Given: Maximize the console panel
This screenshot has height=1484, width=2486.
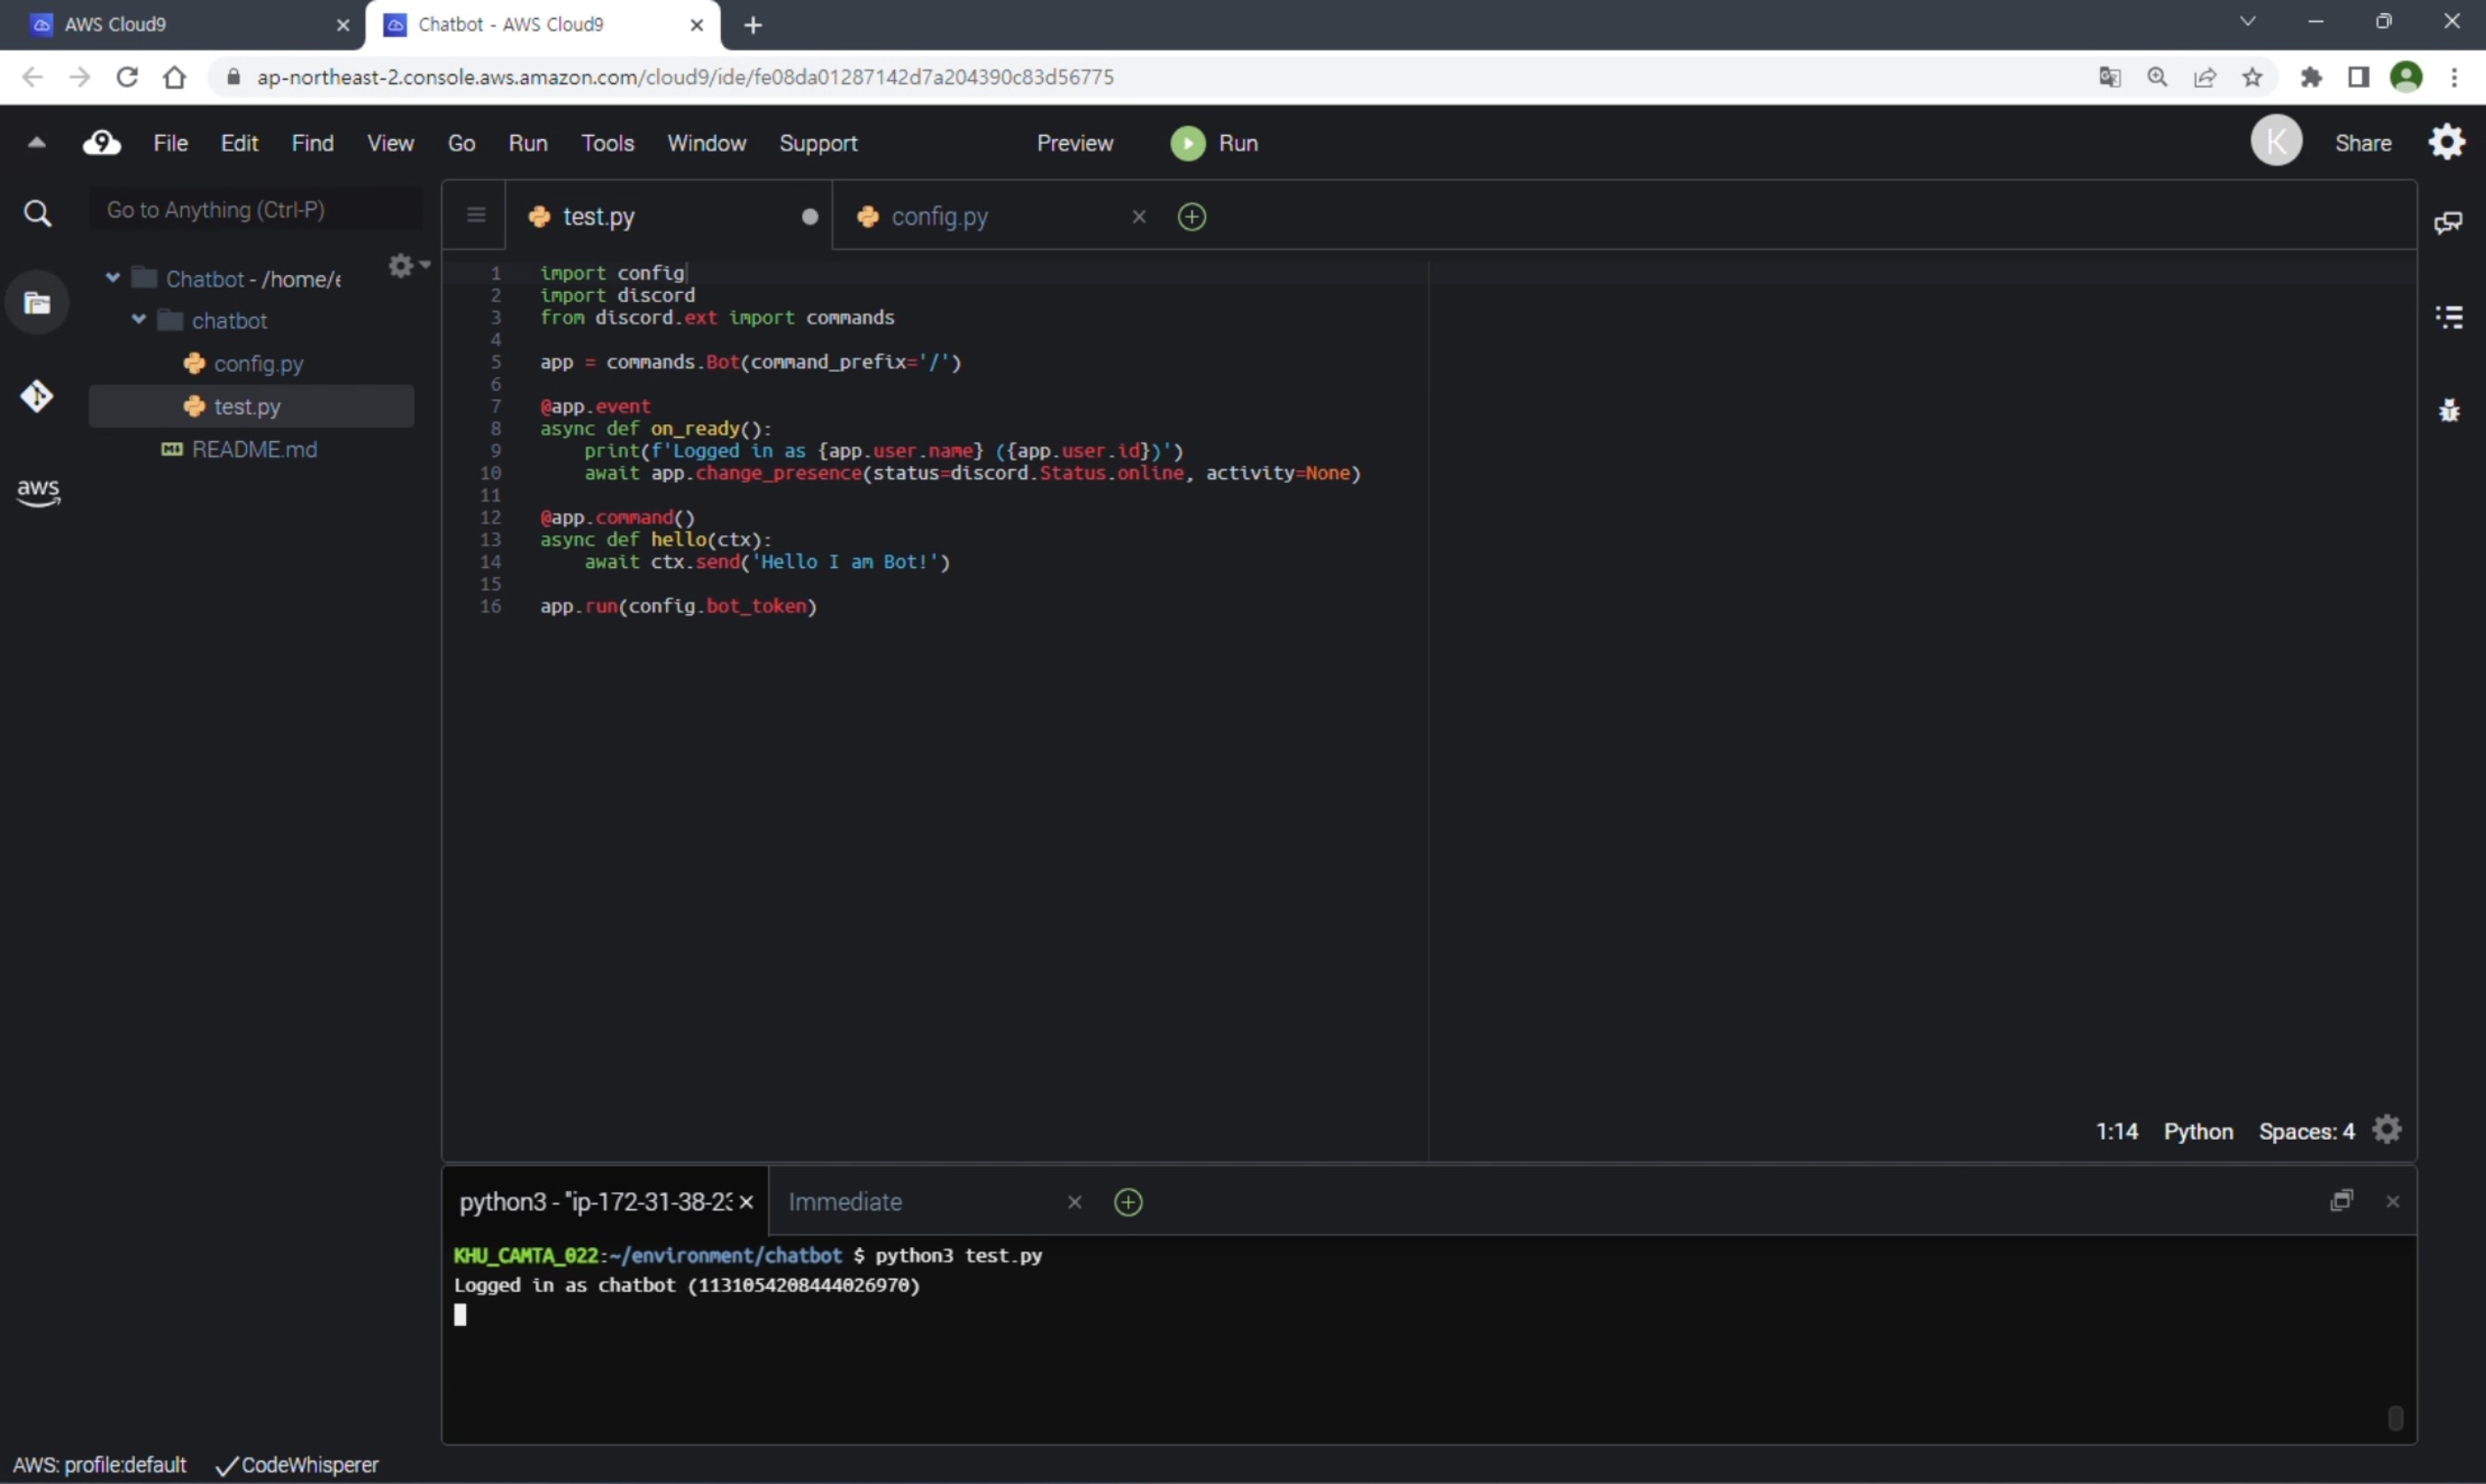Looking at the screenshot, I should coord(2341,1200).
